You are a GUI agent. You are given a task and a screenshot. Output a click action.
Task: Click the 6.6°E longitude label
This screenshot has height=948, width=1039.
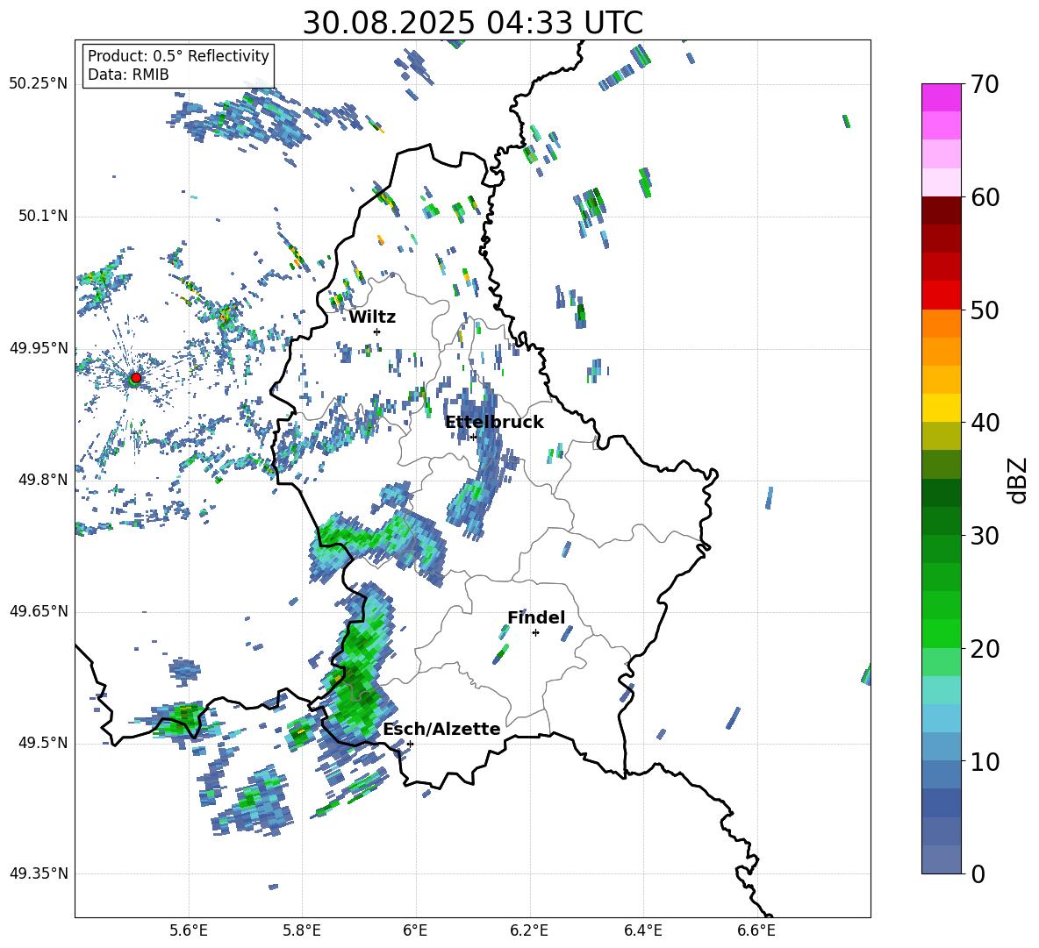756,930
